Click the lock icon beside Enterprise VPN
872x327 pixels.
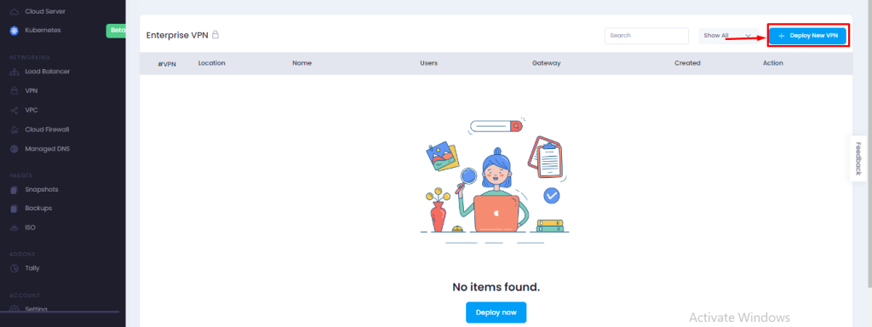coord(215,34)
